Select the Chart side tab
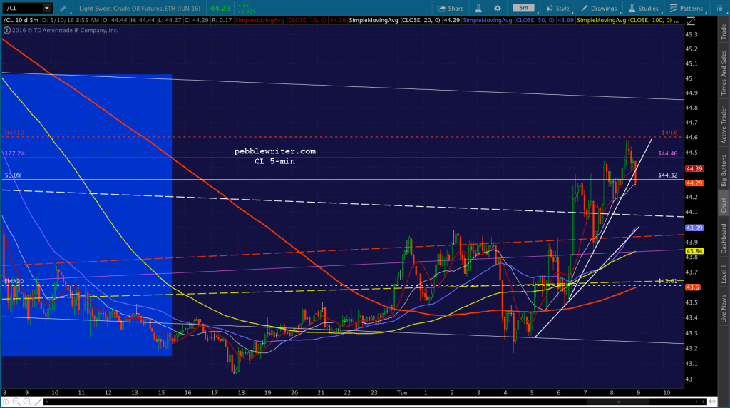Screen dimensions: 730x408 coord(724,205)
